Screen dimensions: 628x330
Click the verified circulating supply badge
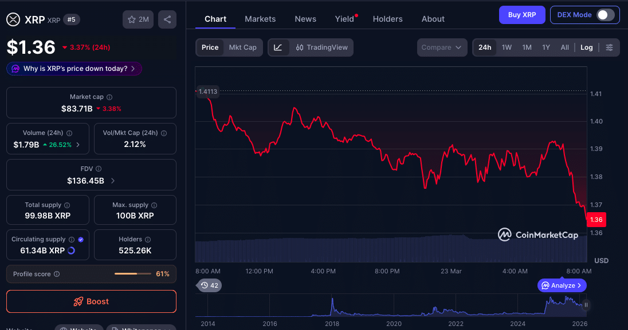(x=81, y=240)
